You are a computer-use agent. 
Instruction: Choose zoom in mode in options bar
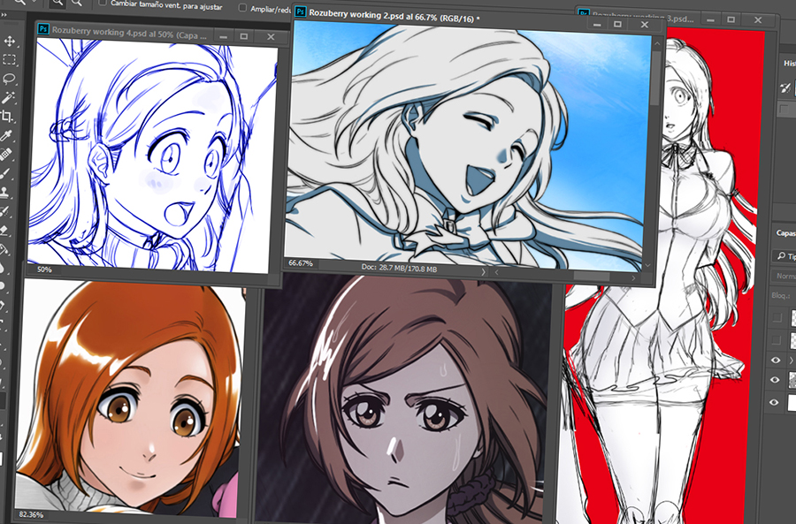tap(57, 3)
